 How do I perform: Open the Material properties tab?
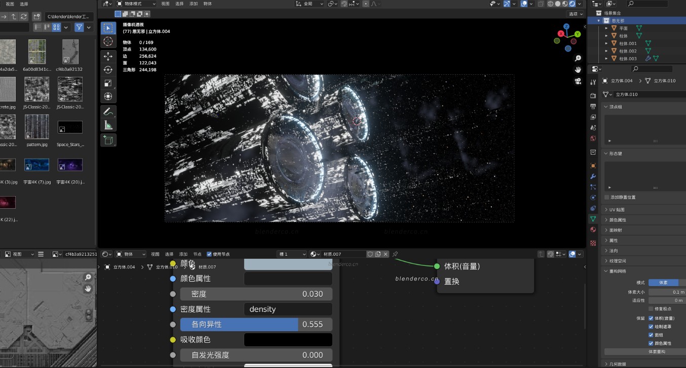tap(593, 229)
